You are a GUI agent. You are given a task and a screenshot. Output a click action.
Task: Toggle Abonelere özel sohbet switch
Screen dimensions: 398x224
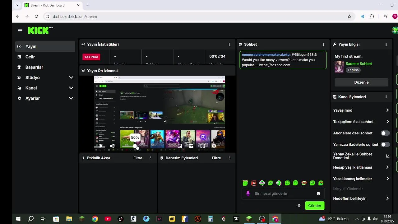pyautogui.click(x=385, y=133)
